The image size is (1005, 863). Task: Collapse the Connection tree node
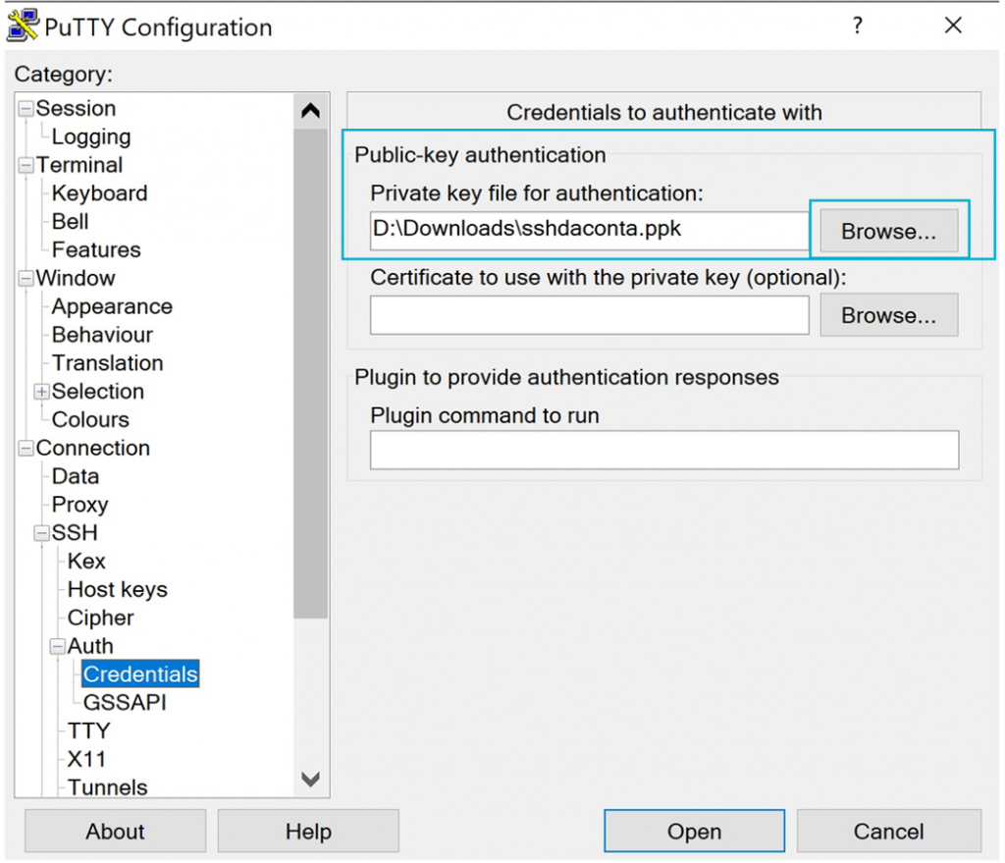[26, 448]
